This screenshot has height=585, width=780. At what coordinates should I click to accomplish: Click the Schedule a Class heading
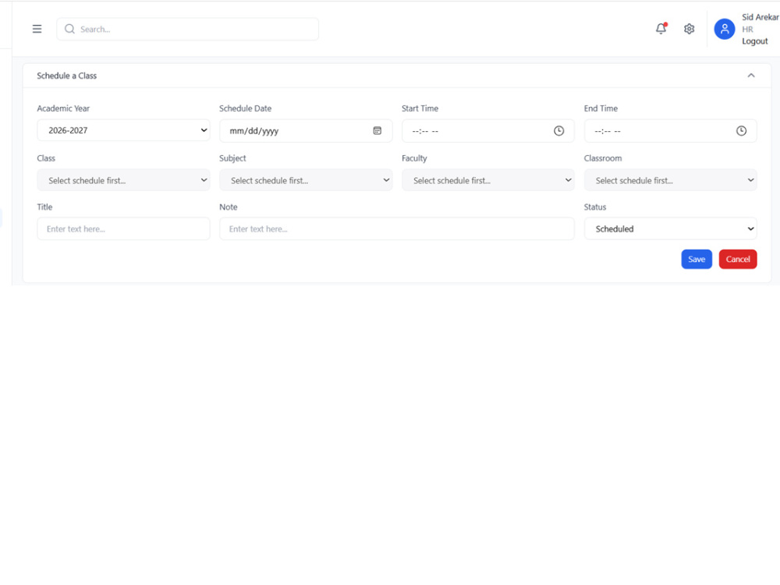point(66,76)
